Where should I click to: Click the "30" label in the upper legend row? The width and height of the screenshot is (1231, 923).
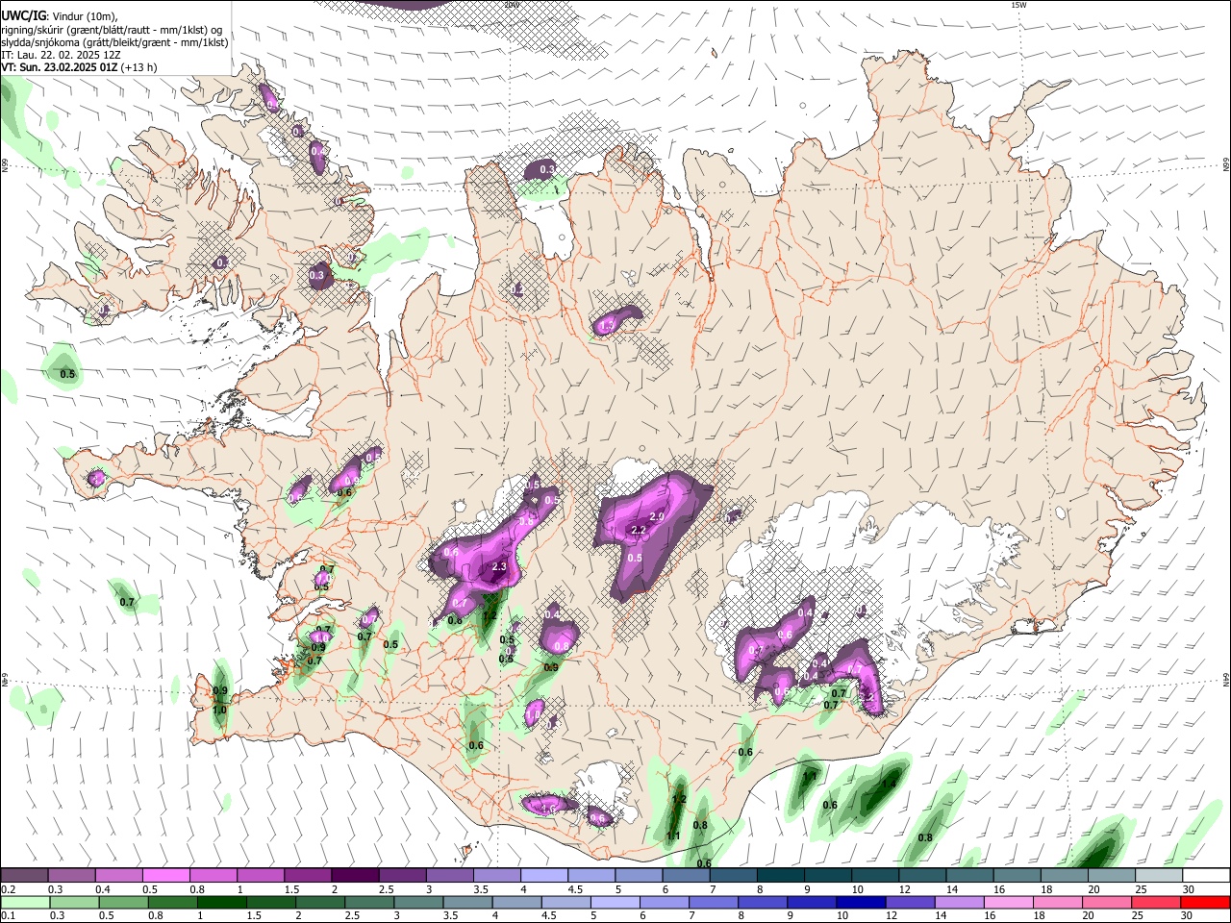1190,889
